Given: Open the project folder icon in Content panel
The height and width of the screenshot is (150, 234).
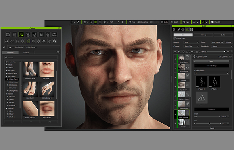Looking at the screenshot, I should pyautogui.click(x=8, y=35).
